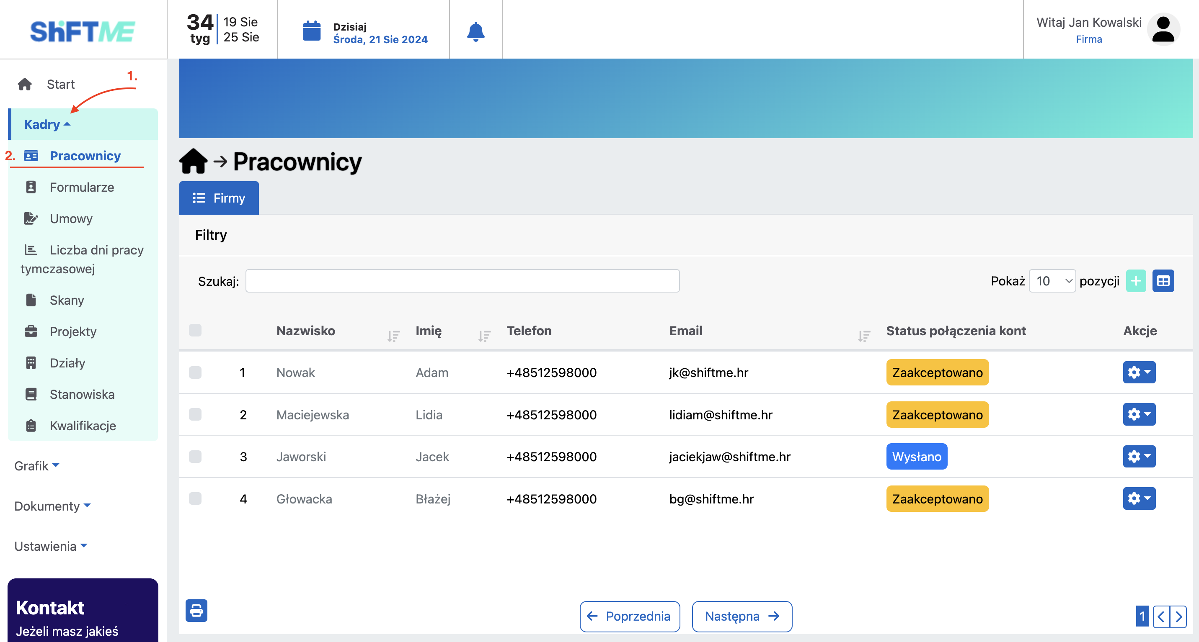
Task: Click the Firma link under user name
Action: [1089, 39]
